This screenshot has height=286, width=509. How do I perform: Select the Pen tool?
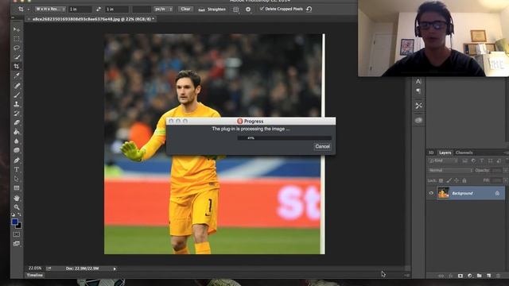pyautogui.click(x=17, y=160)
